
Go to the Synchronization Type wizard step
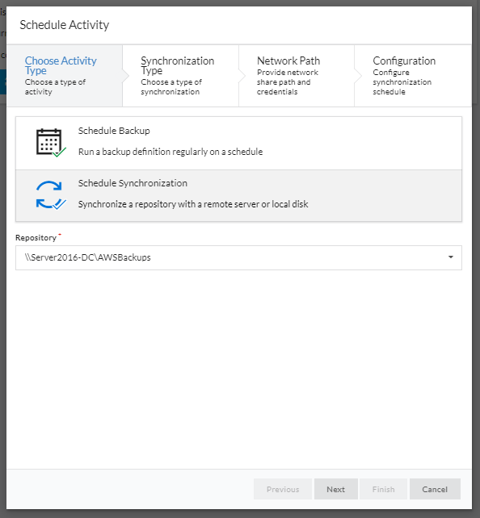click(181, 76)
